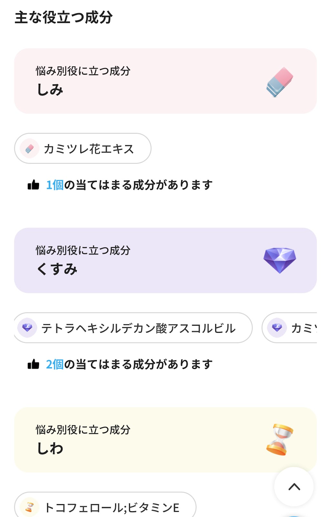Image resolution: width=331 pixels, height=517 pixels.
Task: Select テトラヘキシルデカン酸アスコルビル ingredient chip
Action: [133, 328]
